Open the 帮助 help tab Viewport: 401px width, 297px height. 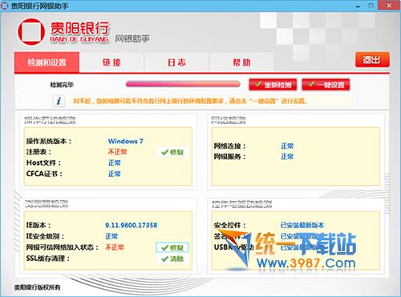click(241, 62)
